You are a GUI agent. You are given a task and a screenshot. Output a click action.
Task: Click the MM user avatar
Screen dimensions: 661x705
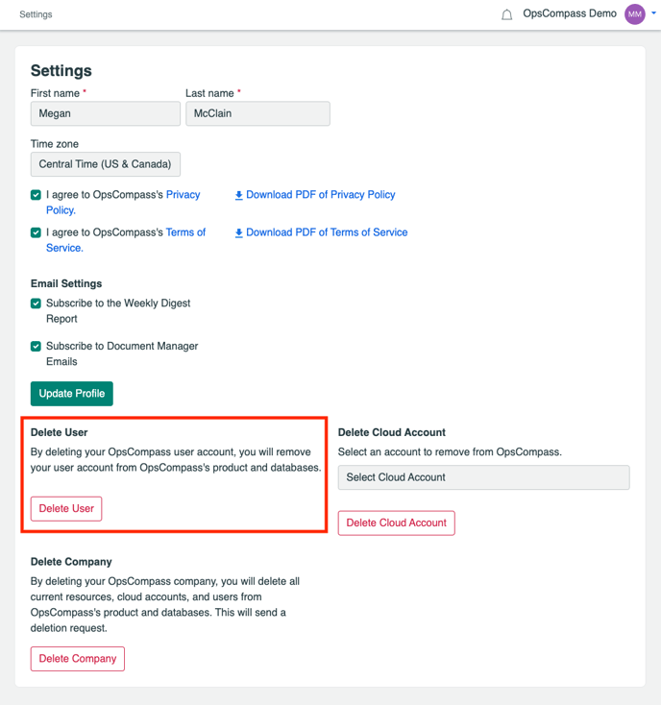[x=634, y=14]
